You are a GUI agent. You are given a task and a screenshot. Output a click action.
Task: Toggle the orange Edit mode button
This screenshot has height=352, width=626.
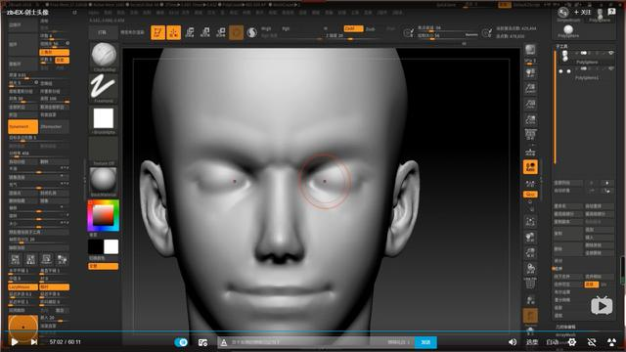pyautogui.click(x=158, y=32)
